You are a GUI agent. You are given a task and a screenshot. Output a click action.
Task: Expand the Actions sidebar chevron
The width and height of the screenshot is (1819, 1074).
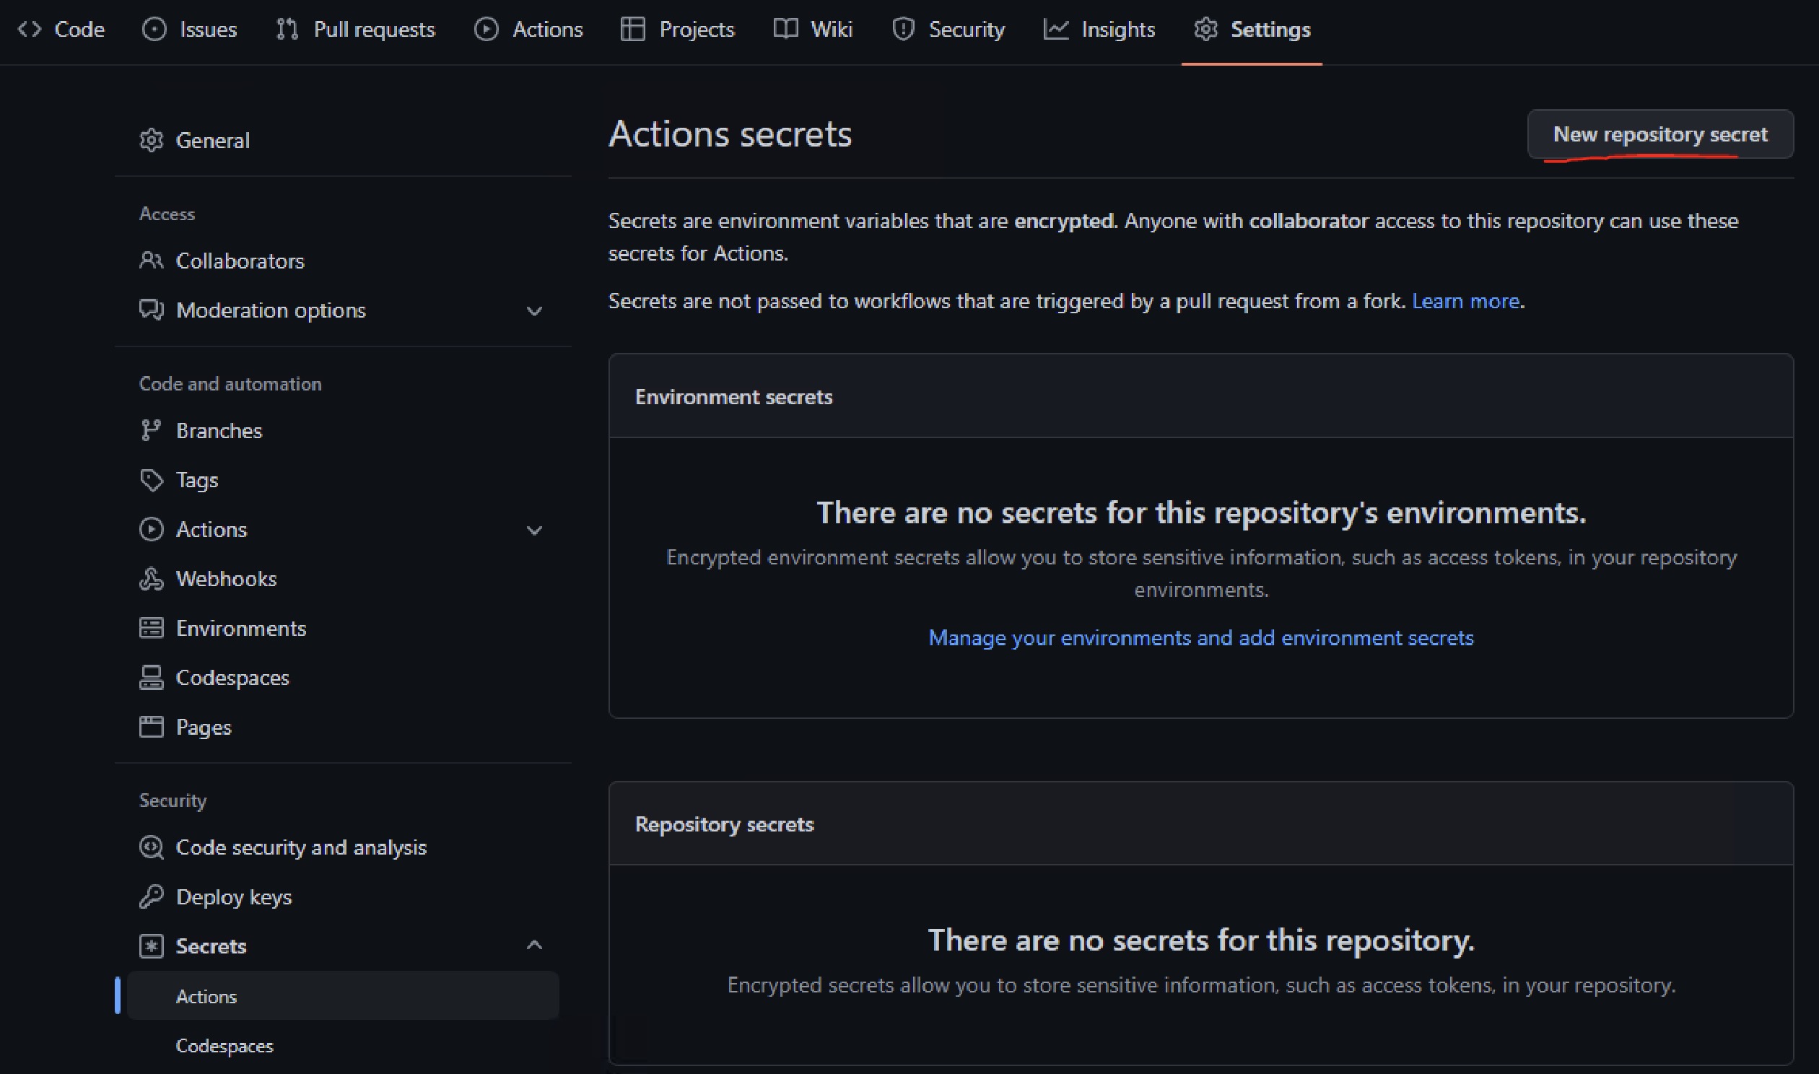click(535, 531)
